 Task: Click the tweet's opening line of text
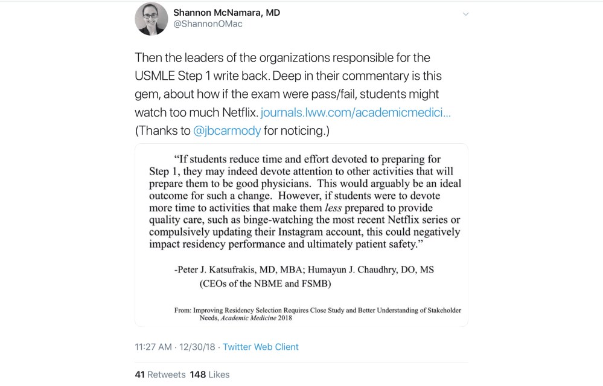tap(282, 58)
